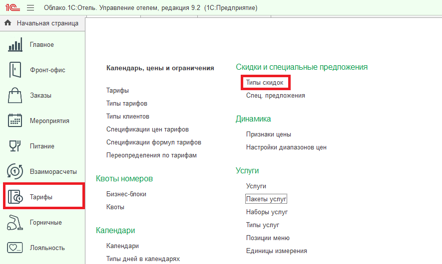Screen dimensions: 442x264
Task: Open the Мероприятия section
Action: coord(49,121)
